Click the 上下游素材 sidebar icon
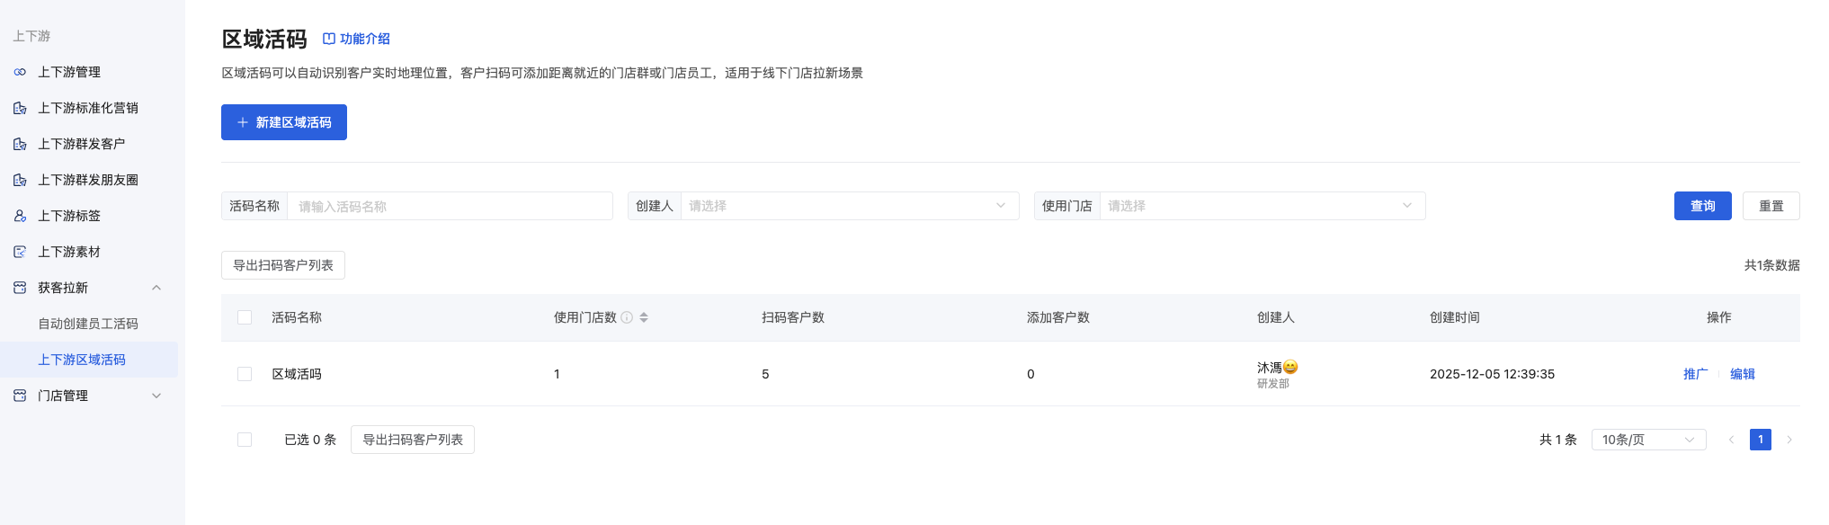 click(20, 252)
